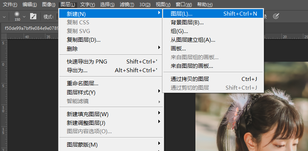
Task: Open the 选择(S) menu
Action: point(107,4)
